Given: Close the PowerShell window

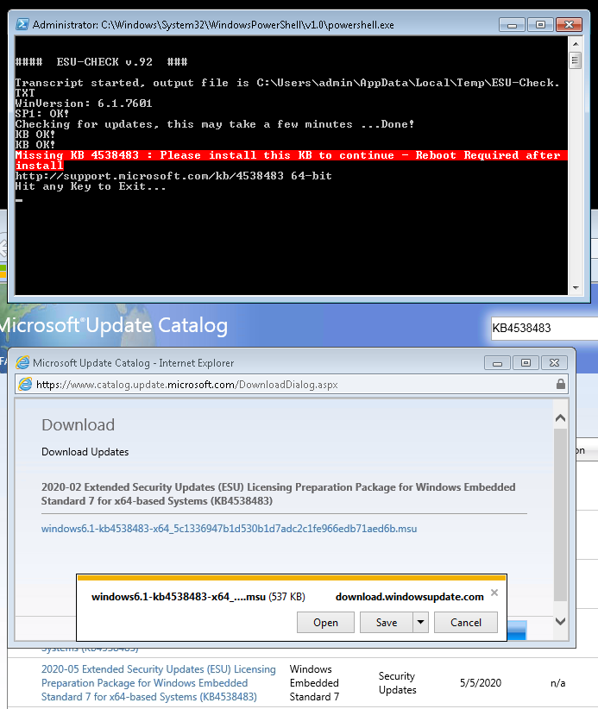Looking at the screenshot, I should [x=569, y=25].
